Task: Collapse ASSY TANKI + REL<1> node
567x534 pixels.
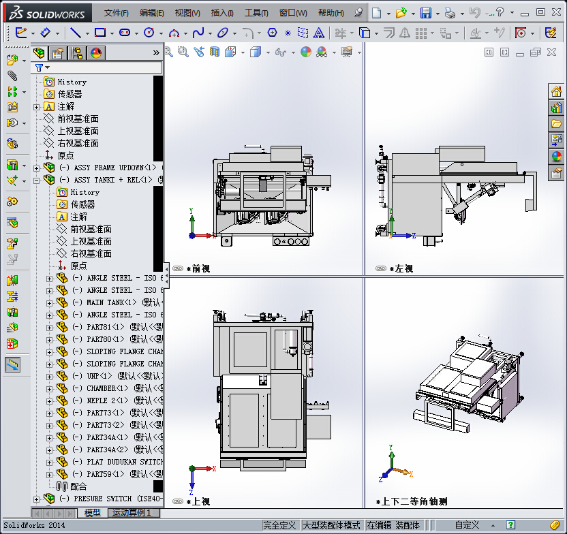Action: click(x=36, y=180)
